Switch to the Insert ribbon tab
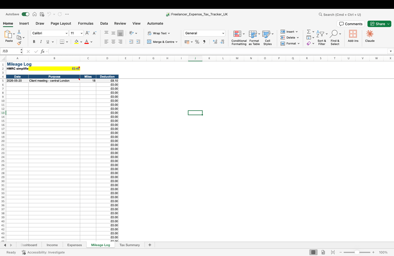 point(24,23)
